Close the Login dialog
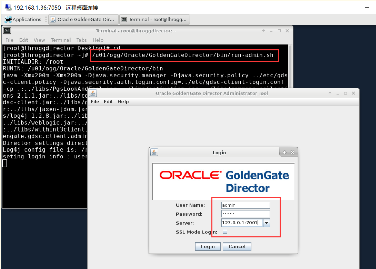This screenshot has height=269, width=376. click(x=292, y=152)
